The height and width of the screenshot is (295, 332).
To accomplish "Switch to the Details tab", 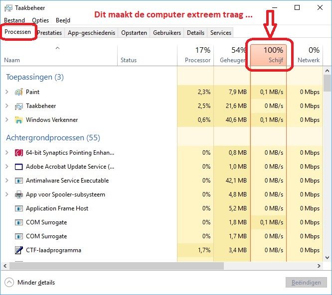I will pyautogui.click(x=195, y=33).
